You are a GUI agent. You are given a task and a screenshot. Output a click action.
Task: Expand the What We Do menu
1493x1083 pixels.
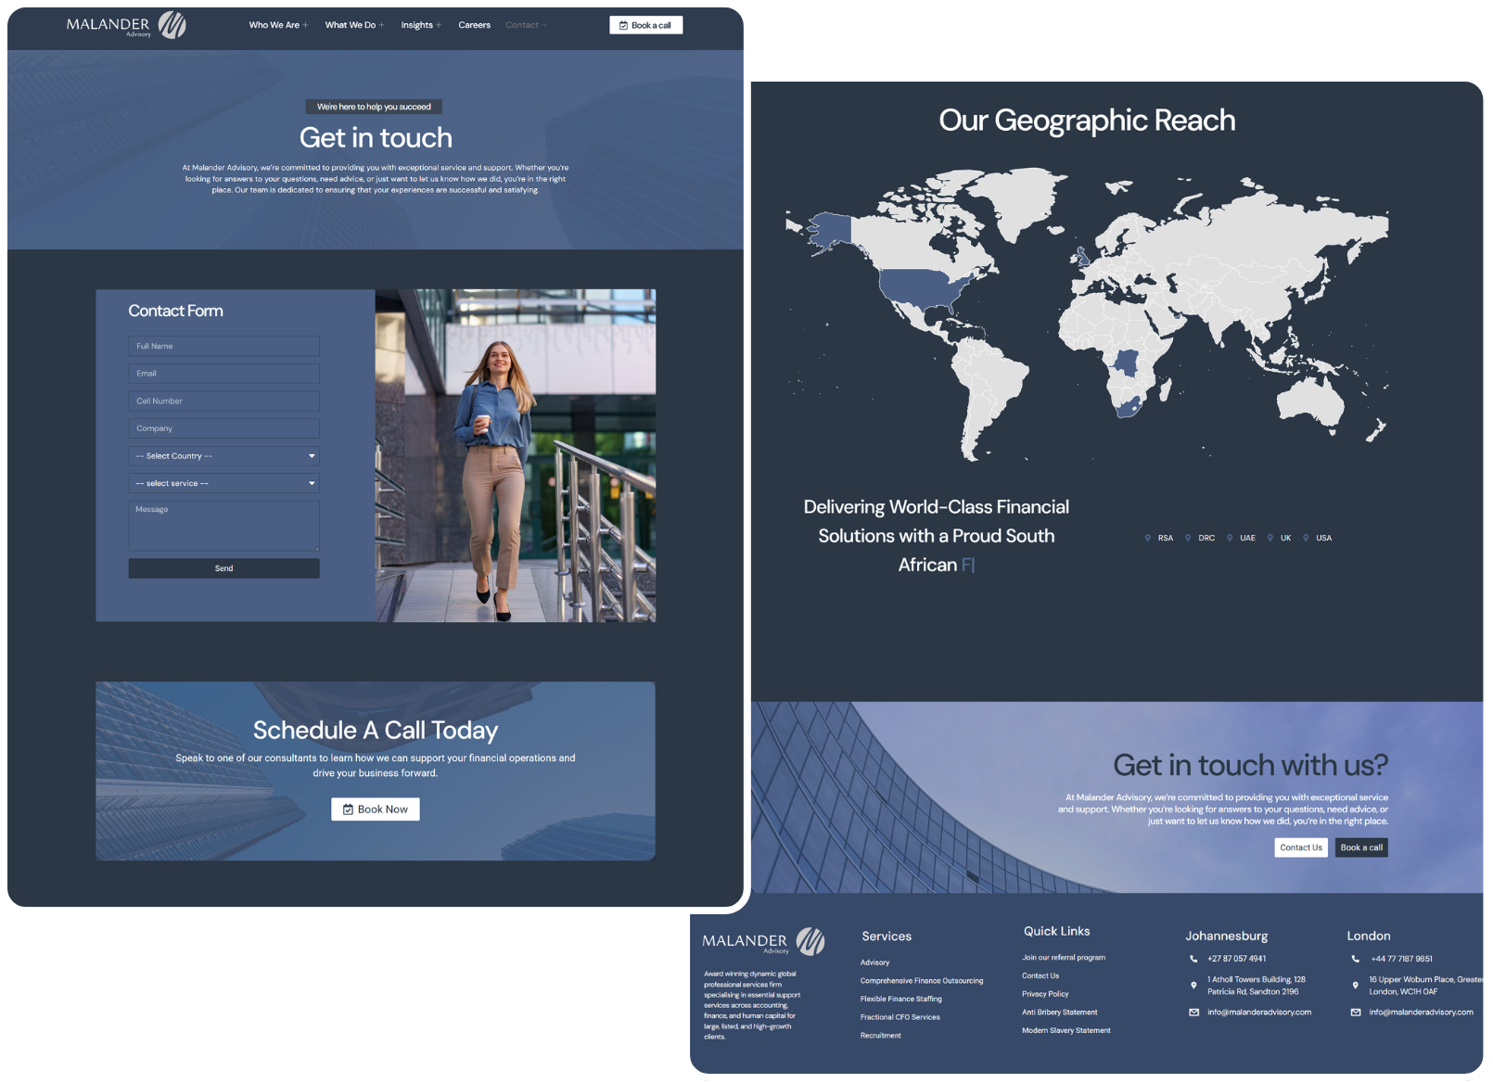(353, 25)
